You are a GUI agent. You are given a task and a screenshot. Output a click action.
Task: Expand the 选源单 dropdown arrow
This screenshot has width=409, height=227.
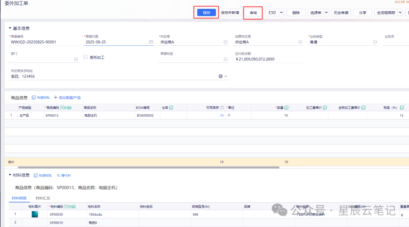pyautogui.click(x=326, y=12)
